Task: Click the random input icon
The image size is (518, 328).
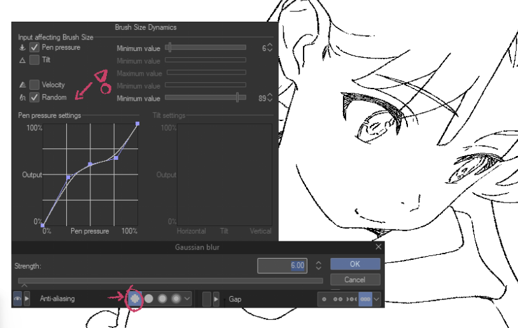Action: 22,97
